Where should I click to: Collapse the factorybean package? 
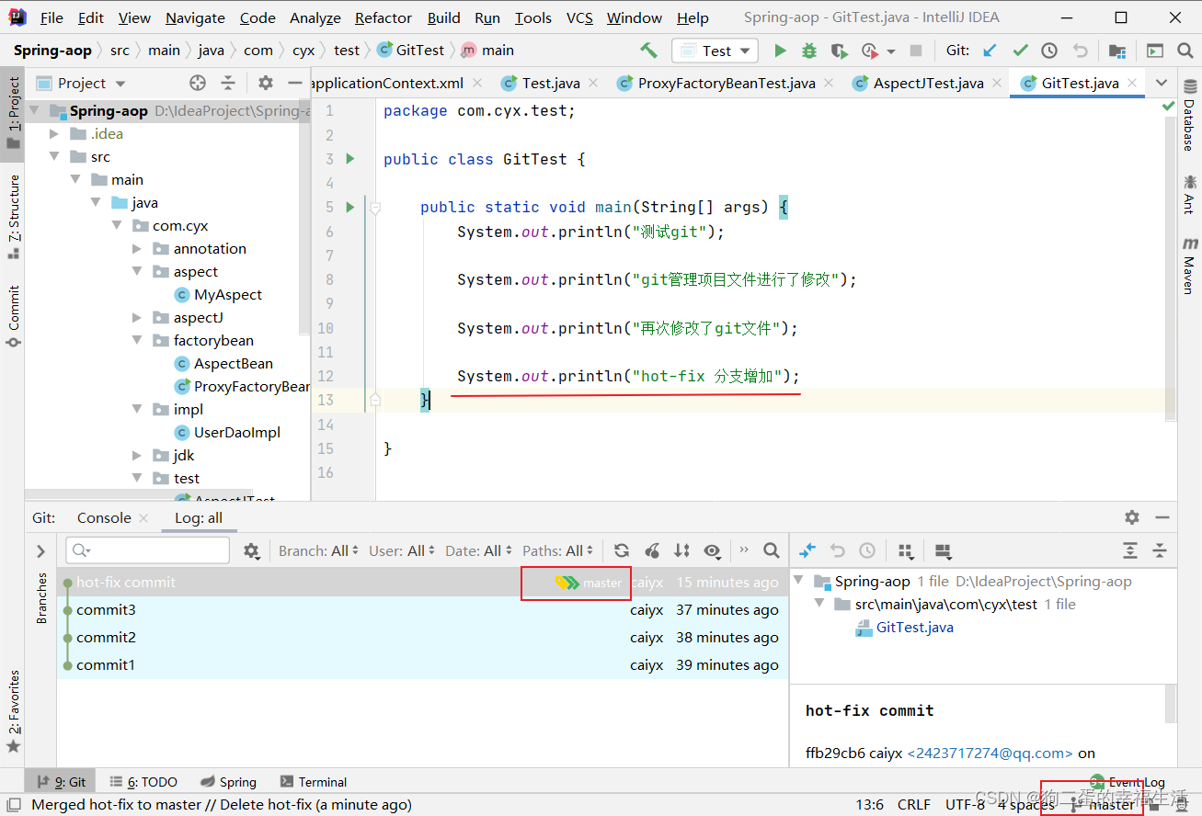click(x=137, y=341)
